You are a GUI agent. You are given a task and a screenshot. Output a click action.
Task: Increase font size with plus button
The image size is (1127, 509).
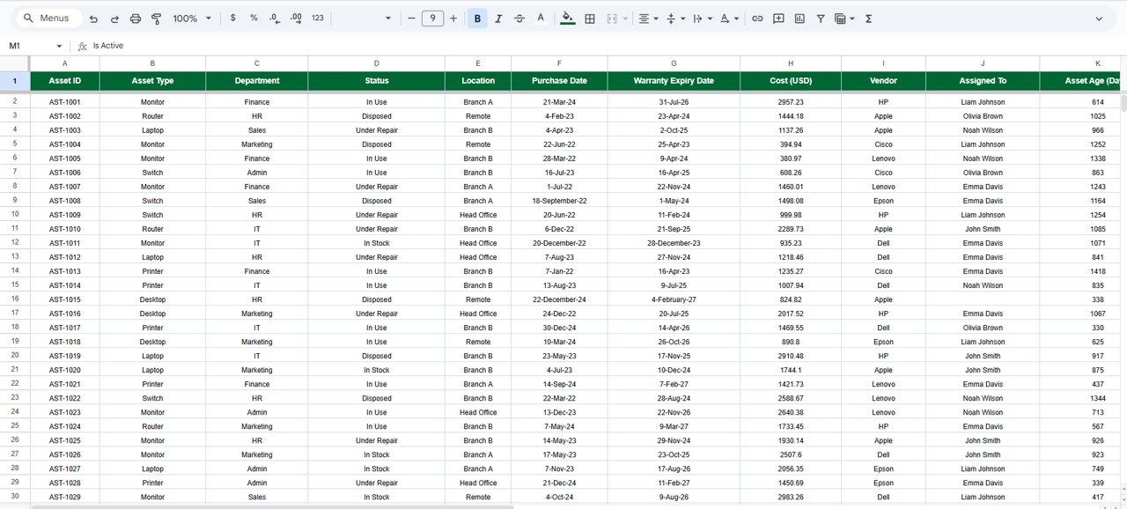click(453, 18)
